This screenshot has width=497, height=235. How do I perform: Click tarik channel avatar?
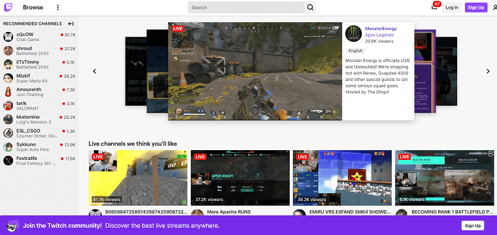(x=9, y=106)
